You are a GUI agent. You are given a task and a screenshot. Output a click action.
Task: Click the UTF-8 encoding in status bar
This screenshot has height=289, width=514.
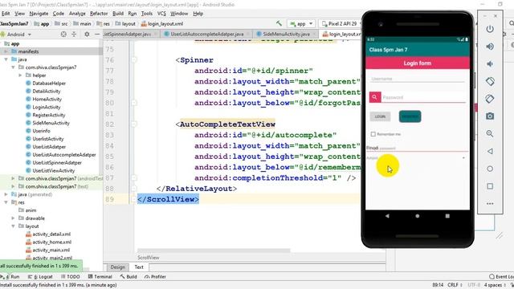pyautogui.click(x=474, y=285)
